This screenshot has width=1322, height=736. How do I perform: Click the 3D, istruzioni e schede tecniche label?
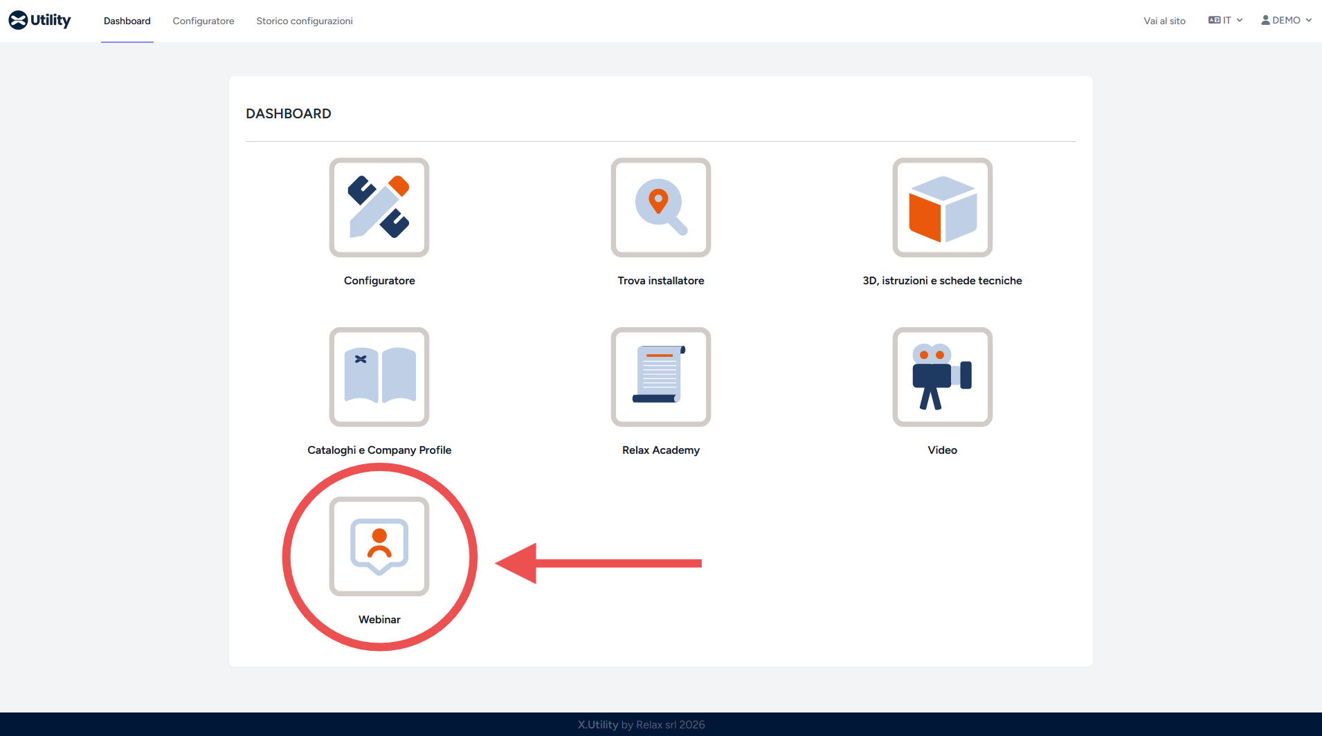942,281
